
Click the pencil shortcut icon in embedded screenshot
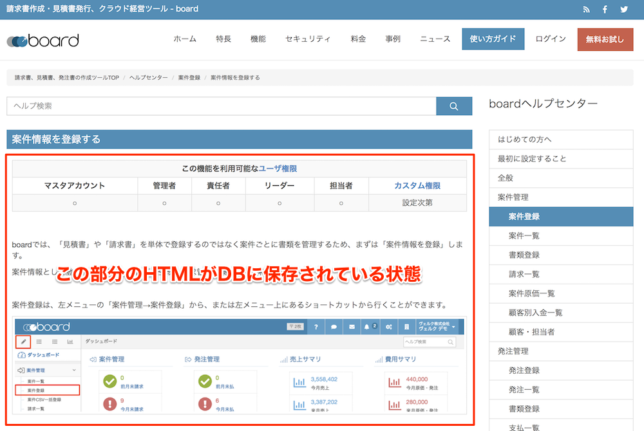[x=23, y=342]
